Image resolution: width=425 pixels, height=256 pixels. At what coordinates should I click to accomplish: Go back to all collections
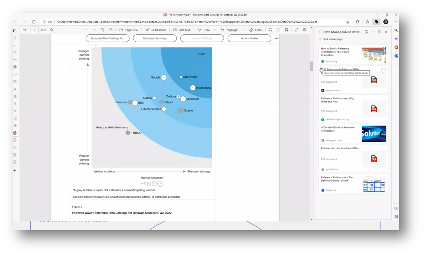[320, 32]
